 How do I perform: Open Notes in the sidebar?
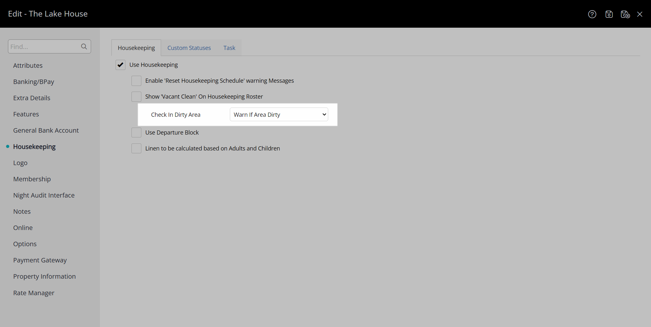point(22,212)
